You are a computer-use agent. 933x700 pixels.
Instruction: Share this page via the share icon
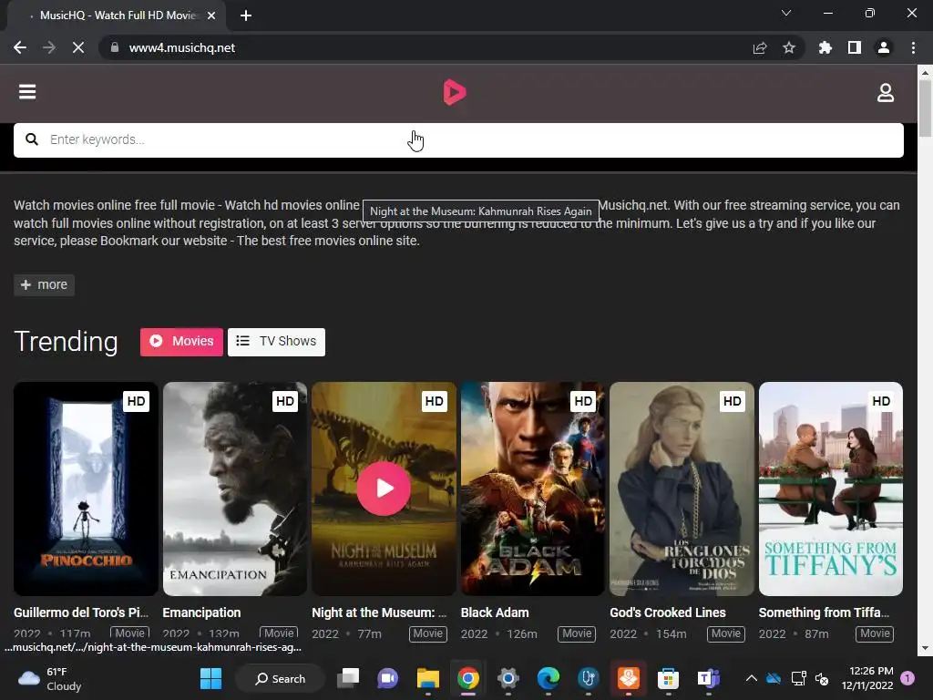tap(760, 47)
